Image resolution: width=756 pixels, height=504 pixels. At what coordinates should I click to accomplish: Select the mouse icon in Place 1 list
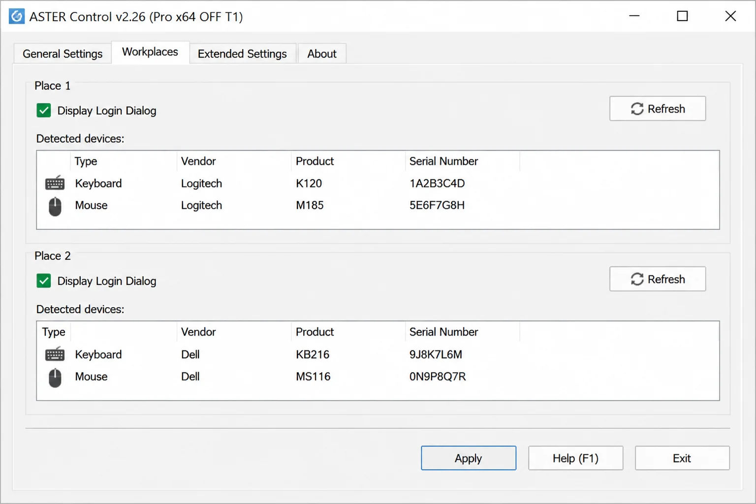tap(55, 206)
